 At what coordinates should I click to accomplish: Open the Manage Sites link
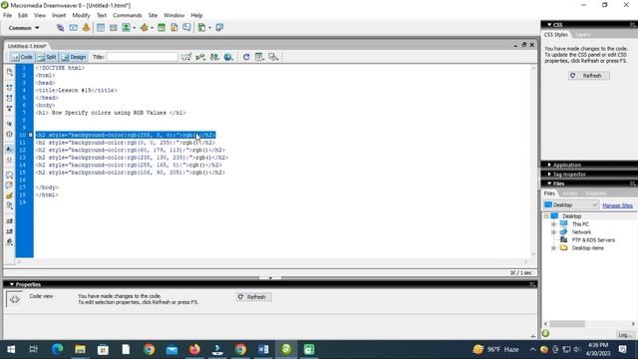pos(617,205)
